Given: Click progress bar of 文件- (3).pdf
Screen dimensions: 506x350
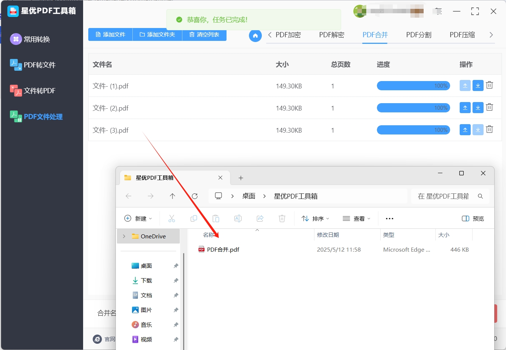Looking at the screenshot, I should coord(413,130).
